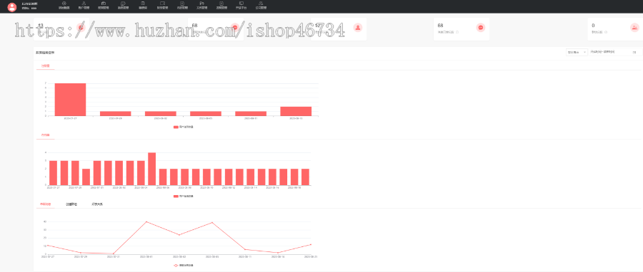The height and width of the screenshot is (272, 643).
Task: Select the red tab above the second bar chart
Action: pos(45,135)
